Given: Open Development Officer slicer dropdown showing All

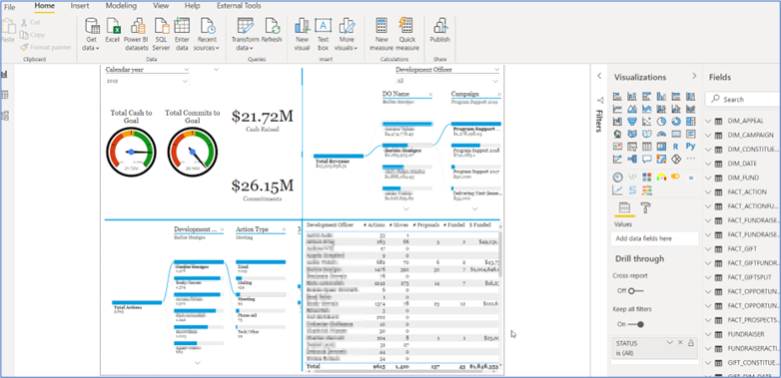Looking at the screenshot, I should pos(495,81).
